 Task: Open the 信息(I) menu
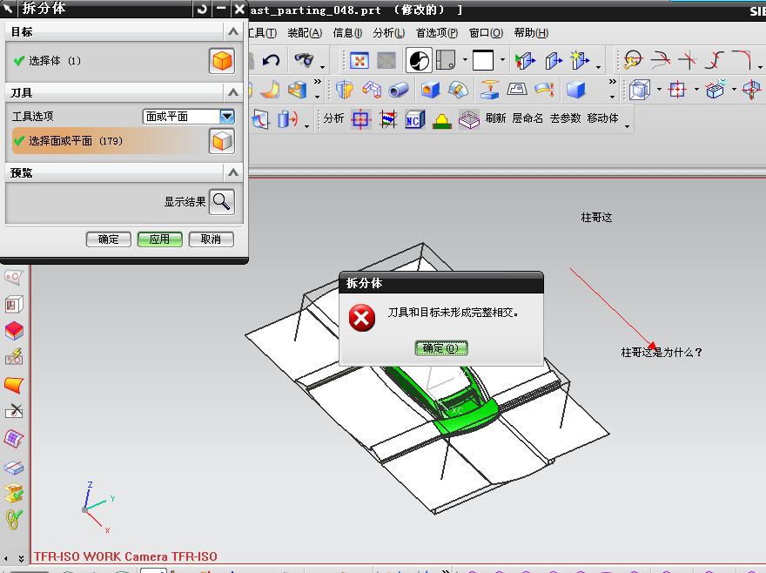point(347,33)
